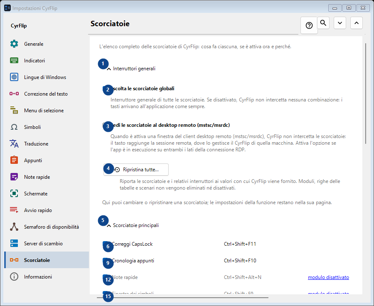Open the Traduzione translate icon

14,144
